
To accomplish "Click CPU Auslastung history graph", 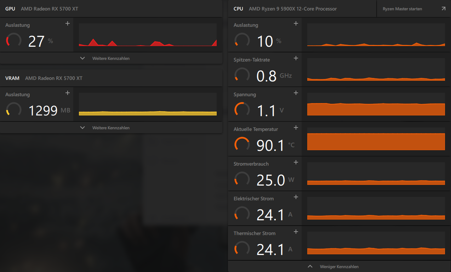I will click(376, 35).
